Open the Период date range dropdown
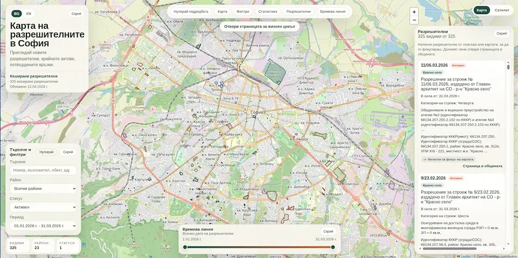The image size is (518, 258). coord(43,226)
